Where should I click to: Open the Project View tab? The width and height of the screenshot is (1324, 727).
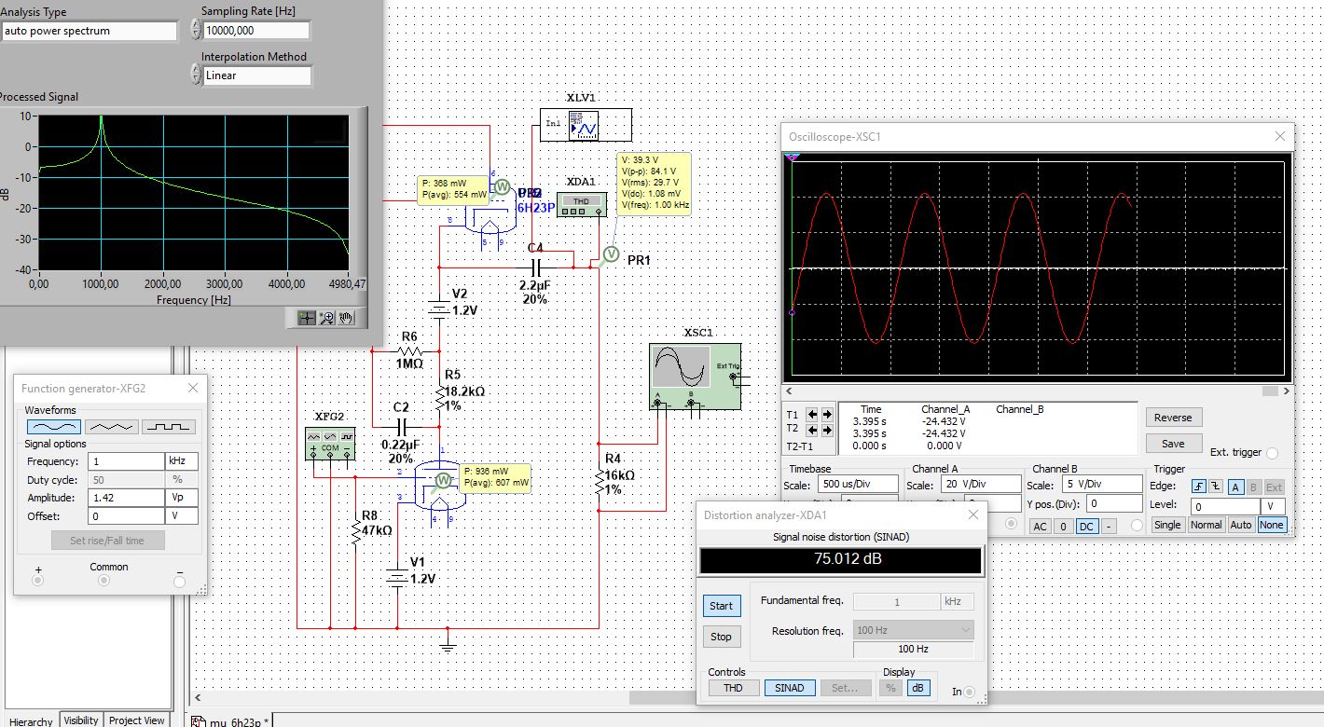pyautogui.click(x=136, y=720)
